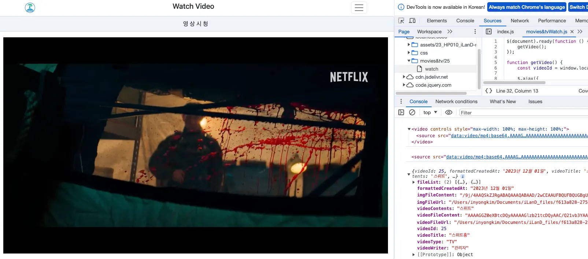The width and height of the screenshot is (588, 259).
Task: Click the editor horizontal scrollbar
Action: (x=514, y=83)
